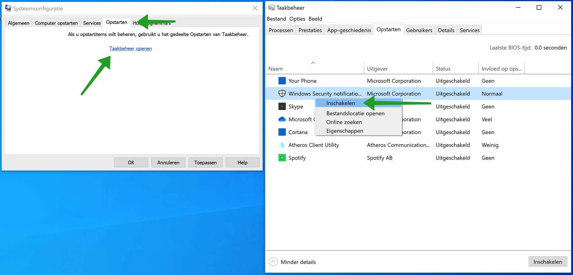Screen dimensions: 573x275
Task: Click the Systeemconfiguratie title bar icon
Action: pyautogui.click(x=8, y=8)
